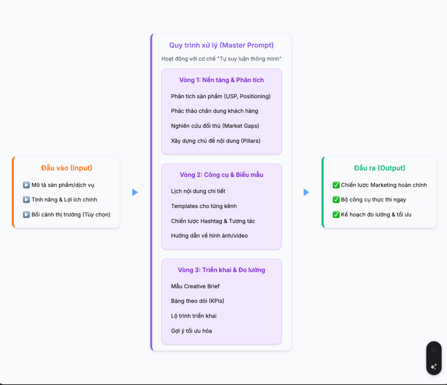Click "Hướng dẫn về hình ảnh/video"

coord(209,236)
